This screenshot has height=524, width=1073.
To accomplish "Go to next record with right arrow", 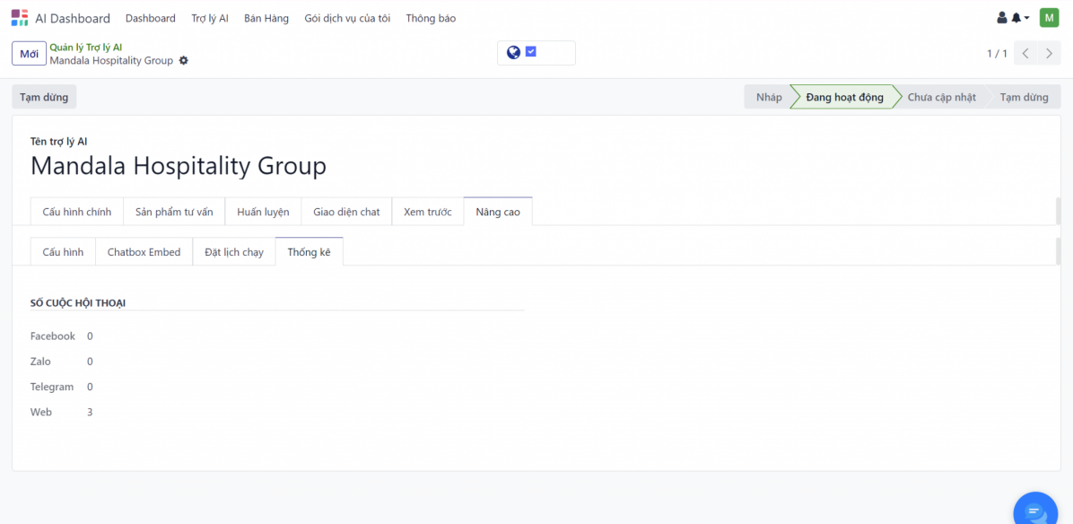I will tap(1049, 54).
